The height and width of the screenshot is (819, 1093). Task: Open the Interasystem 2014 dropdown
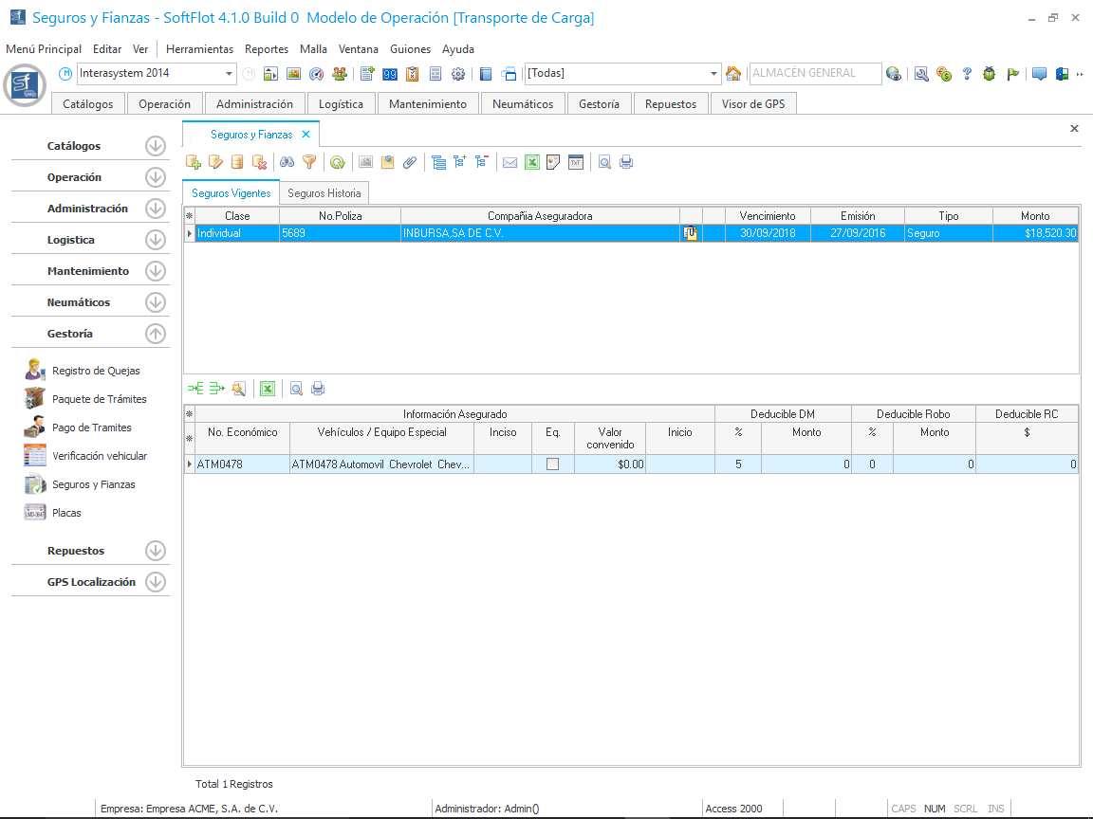click(230, 74)
